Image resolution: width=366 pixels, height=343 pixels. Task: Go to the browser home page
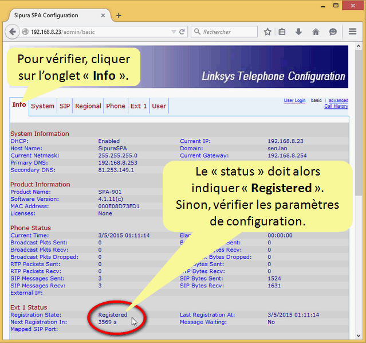coord(316,32)
